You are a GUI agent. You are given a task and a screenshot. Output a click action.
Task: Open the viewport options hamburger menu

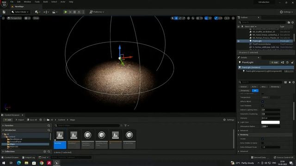click(x=3, y=18)
